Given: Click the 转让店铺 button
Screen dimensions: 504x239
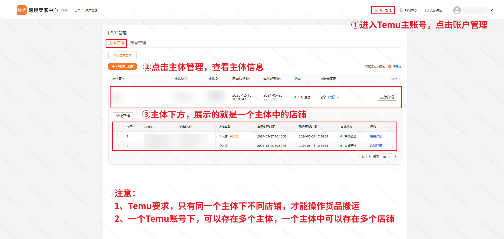Looking at the screenshot, I should 123,116.
